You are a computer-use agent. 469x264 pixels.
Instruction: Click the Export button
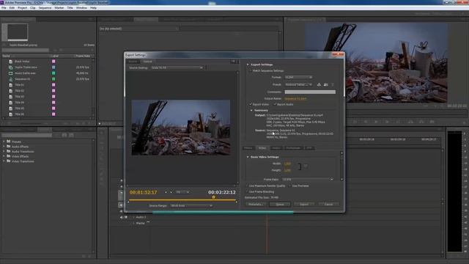tap(304, 205)
